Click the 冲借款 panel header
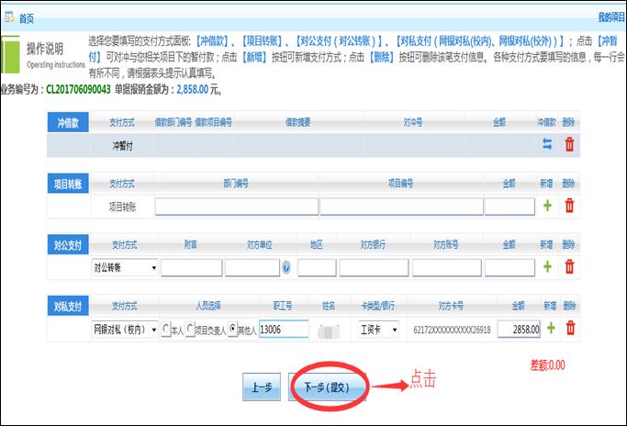The width and height of the screenshot is (627, 426). (68, 123)
